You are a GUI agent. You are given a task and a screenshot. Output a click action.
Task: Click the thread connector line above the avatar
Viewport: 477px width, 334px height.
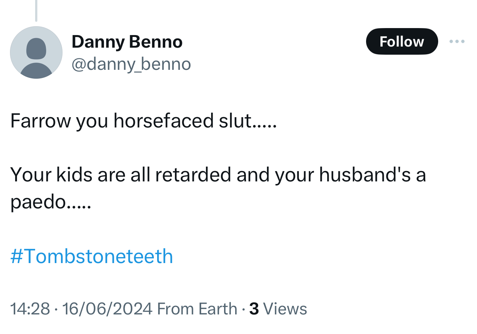pos(36,10)
